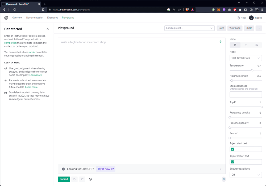This screenshot has height=186, width=266.
Task: Click the Help text link in header
Action: 243,18
